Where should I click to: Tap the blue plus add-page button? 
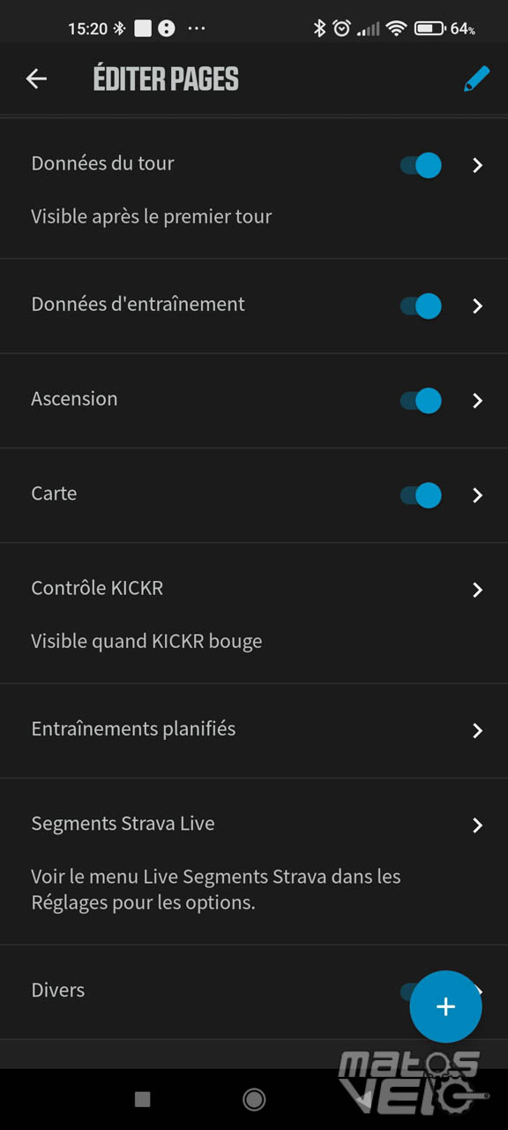pyautogui.click(x=445, y=1006)
